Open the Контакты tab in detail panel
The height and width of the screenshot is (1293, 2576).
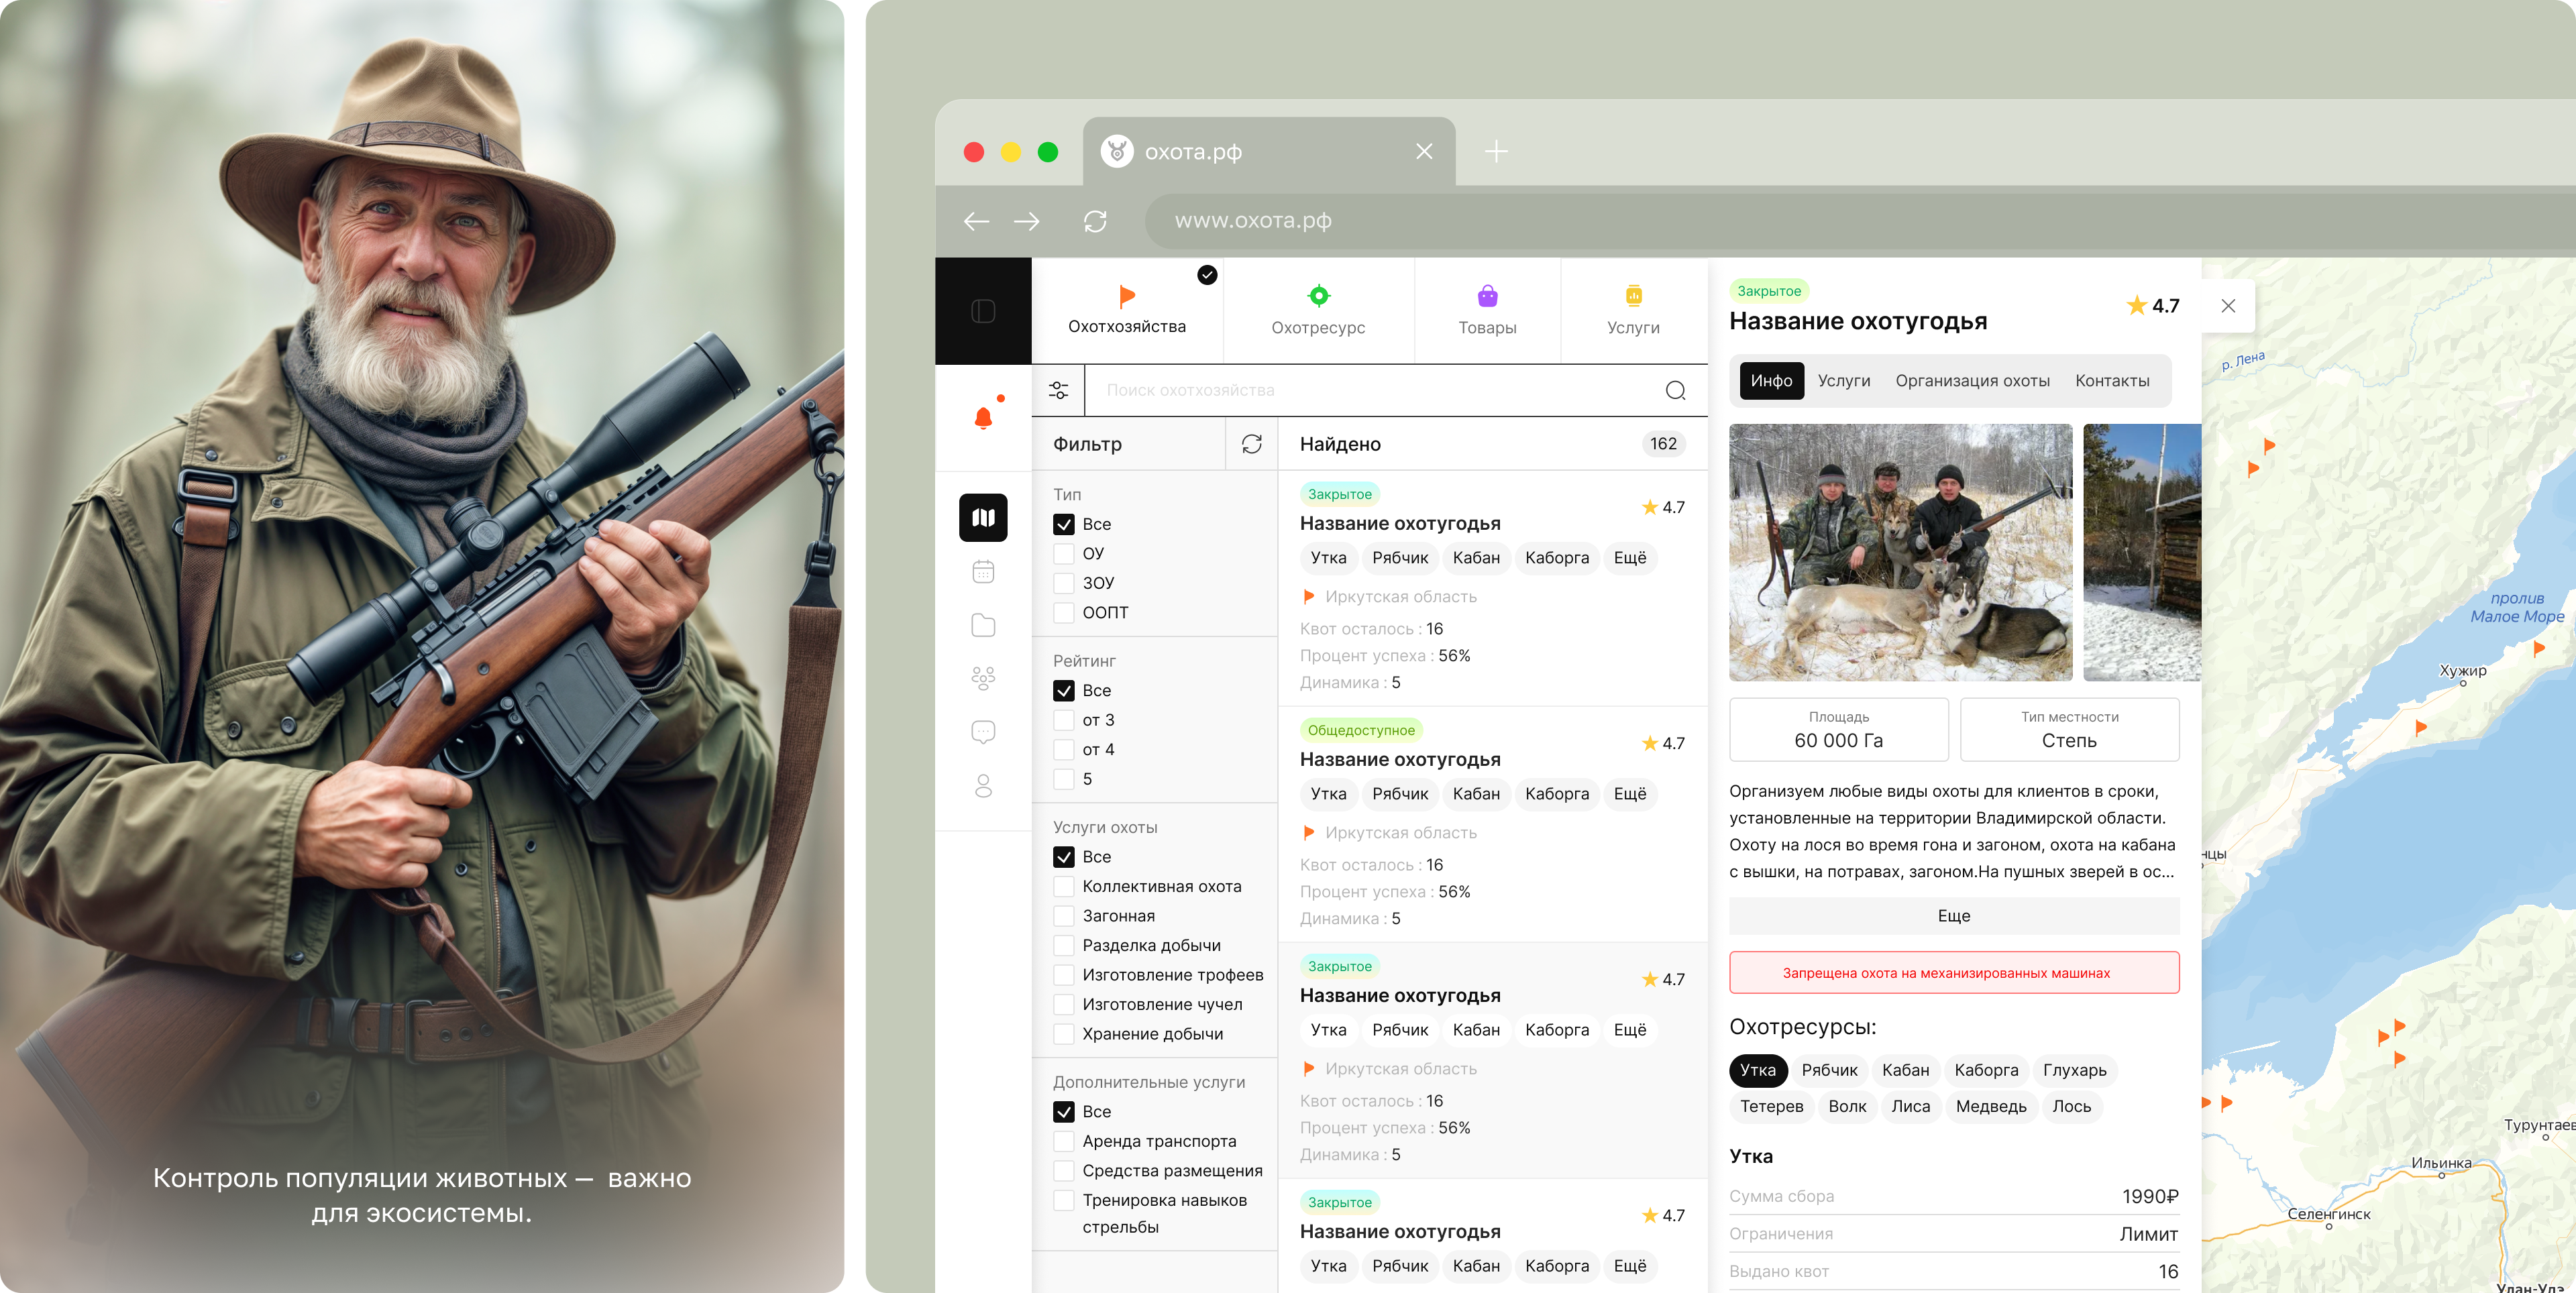pyautogui.click(x=2112, y=381)
